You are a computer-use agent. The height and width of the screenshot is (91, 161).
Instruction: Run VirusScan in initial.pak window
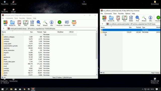pos(59,23)
